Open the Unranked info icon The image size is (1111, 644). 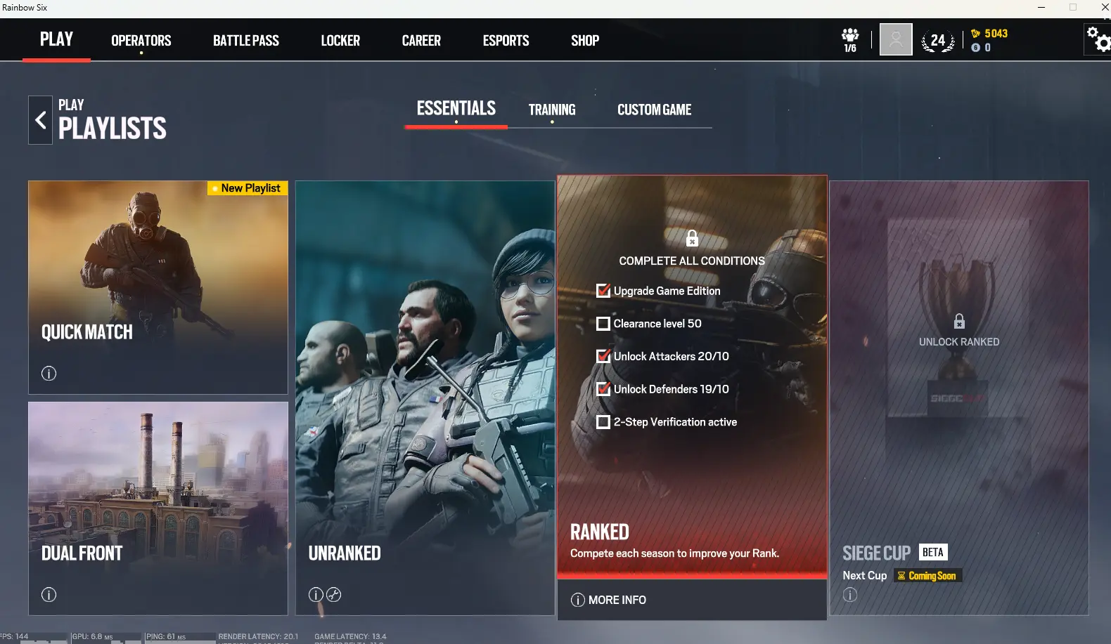pos(316,595)
